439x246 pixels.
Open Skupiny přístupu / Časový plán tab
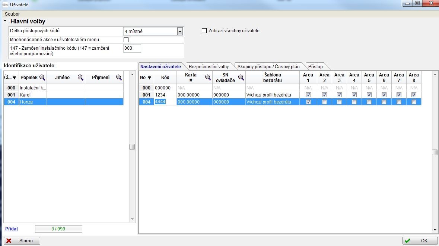coord(268,67)
